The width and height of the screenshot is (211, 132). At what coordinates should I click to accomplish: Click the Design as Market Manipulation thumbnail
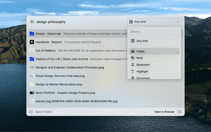click(32, 84)
